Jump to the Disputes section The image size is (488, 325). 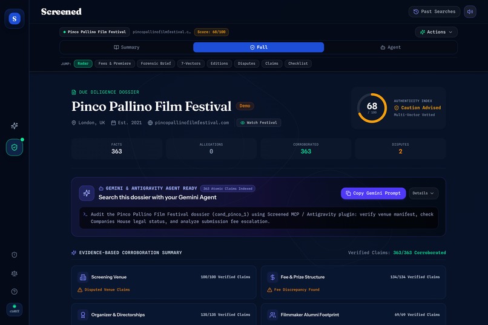click(246, 64)
